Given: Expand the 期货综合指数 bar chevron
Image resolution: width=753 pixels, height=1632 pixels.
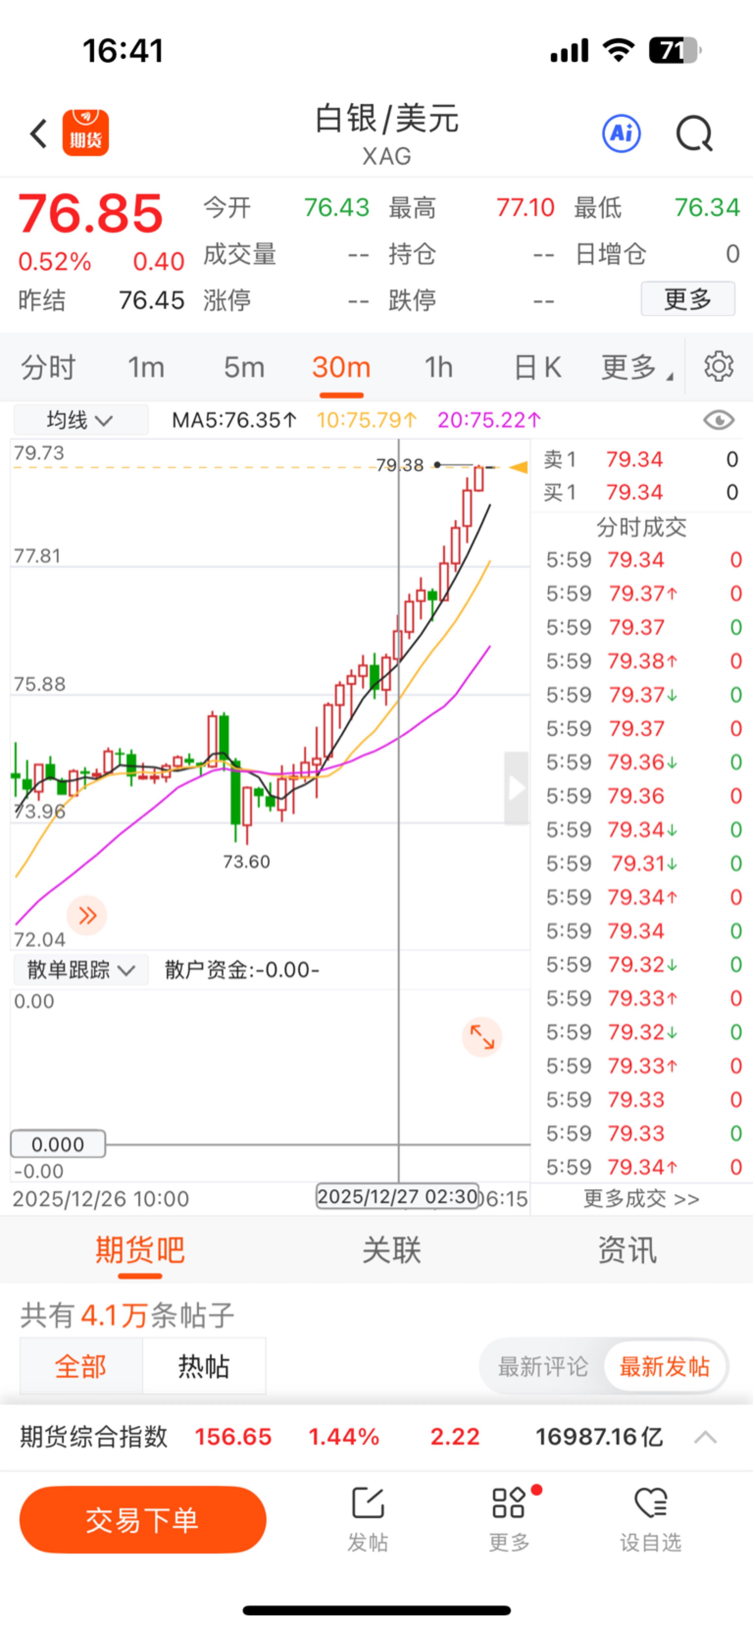Looking at the screenshot, I should [x=705, y=1437].
